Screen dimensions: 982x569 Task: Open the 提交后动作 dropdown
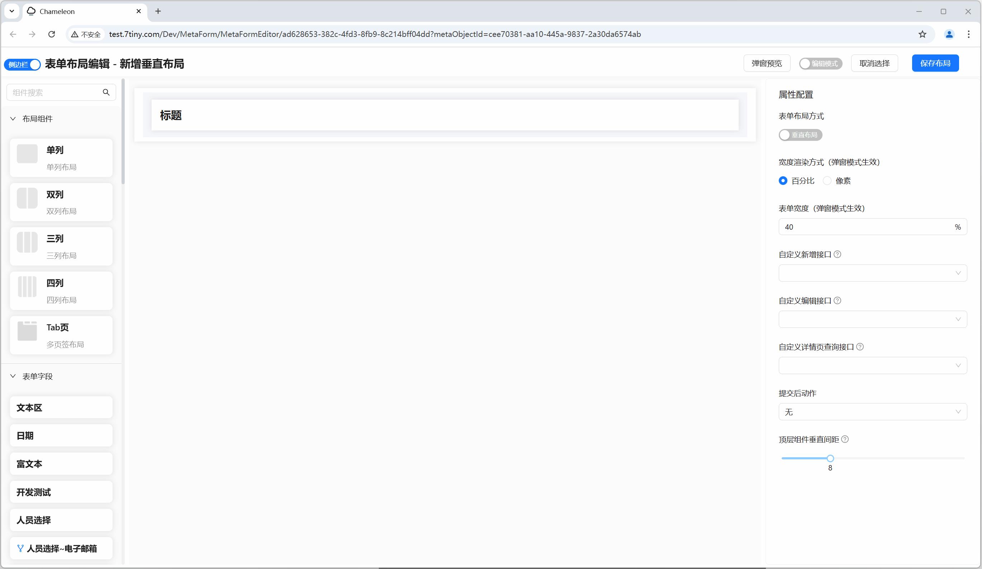pos(872,412)
